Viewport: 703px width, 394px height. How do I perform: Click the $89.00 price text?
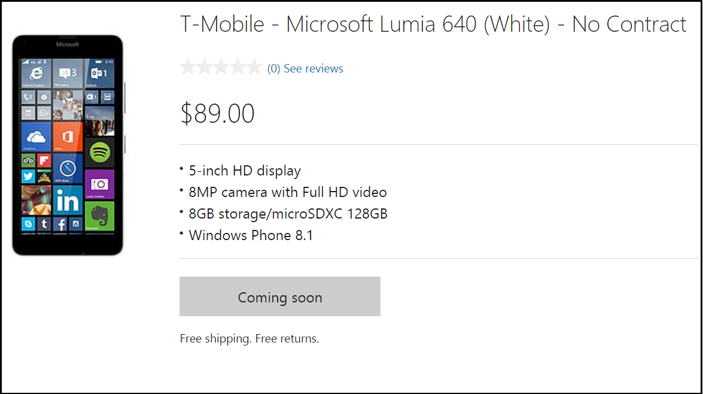(x=218, y=113)
